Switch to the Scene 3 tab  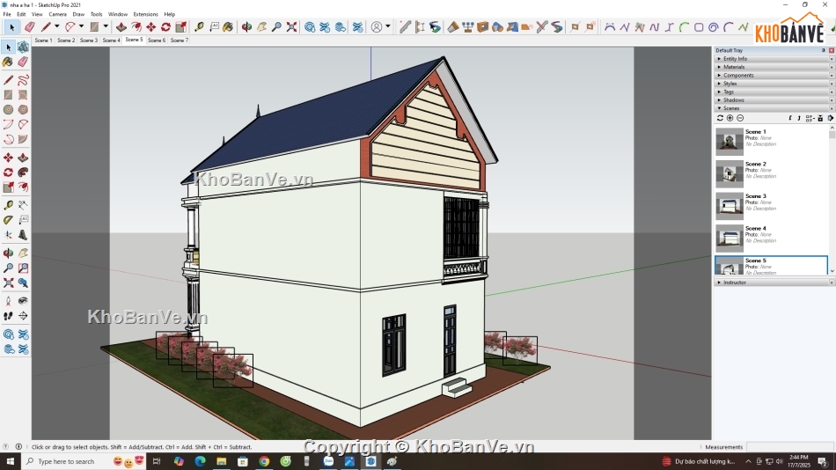[89, 40]
